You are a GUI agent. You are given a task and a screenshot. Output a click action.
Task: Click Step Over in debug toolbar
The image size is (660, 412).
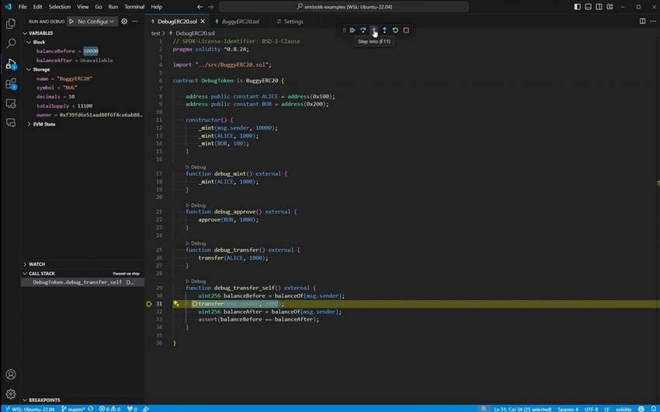(363, 30)
